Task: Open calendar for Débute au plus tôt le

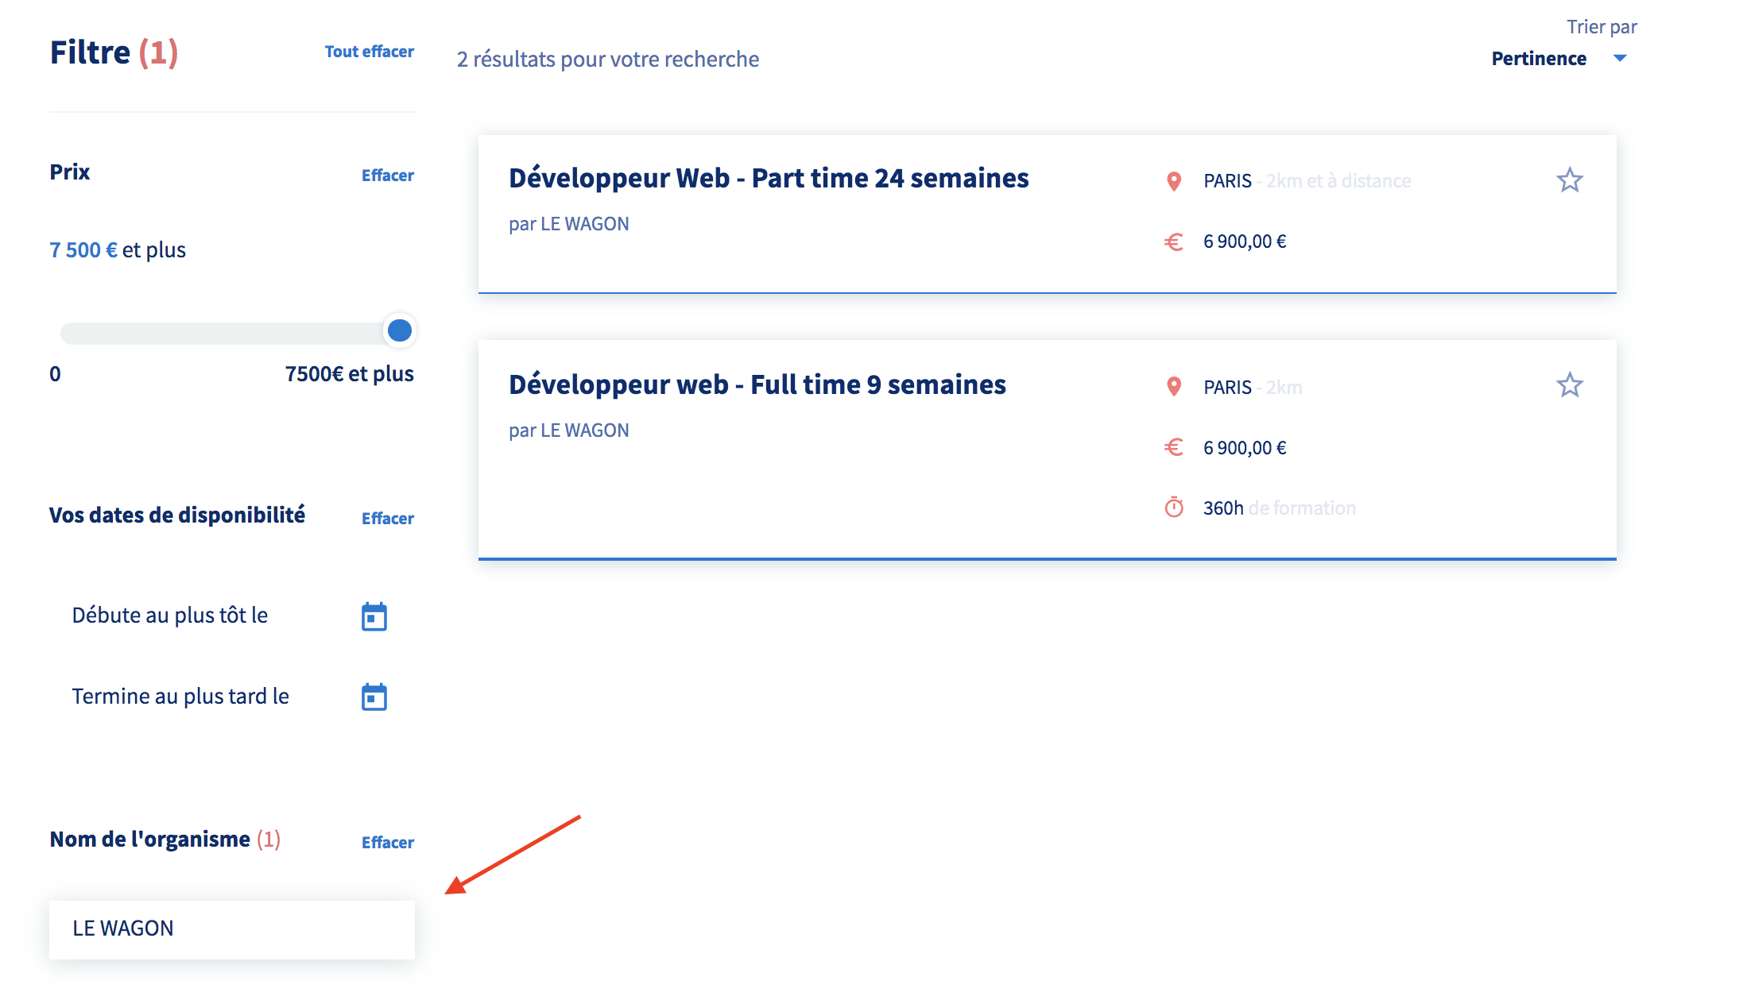Action: [374, 616]
